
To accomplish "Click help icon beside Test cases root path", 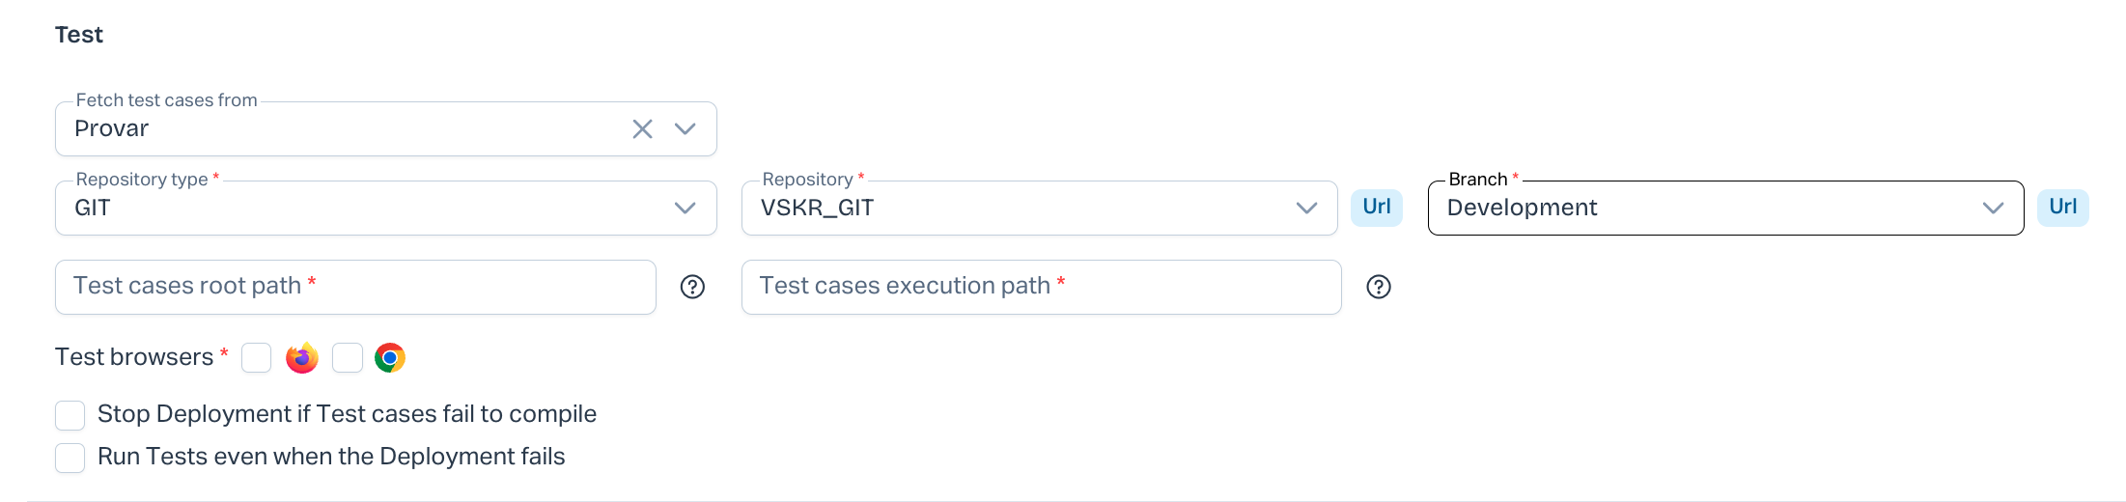I will (x=692, y=287).
